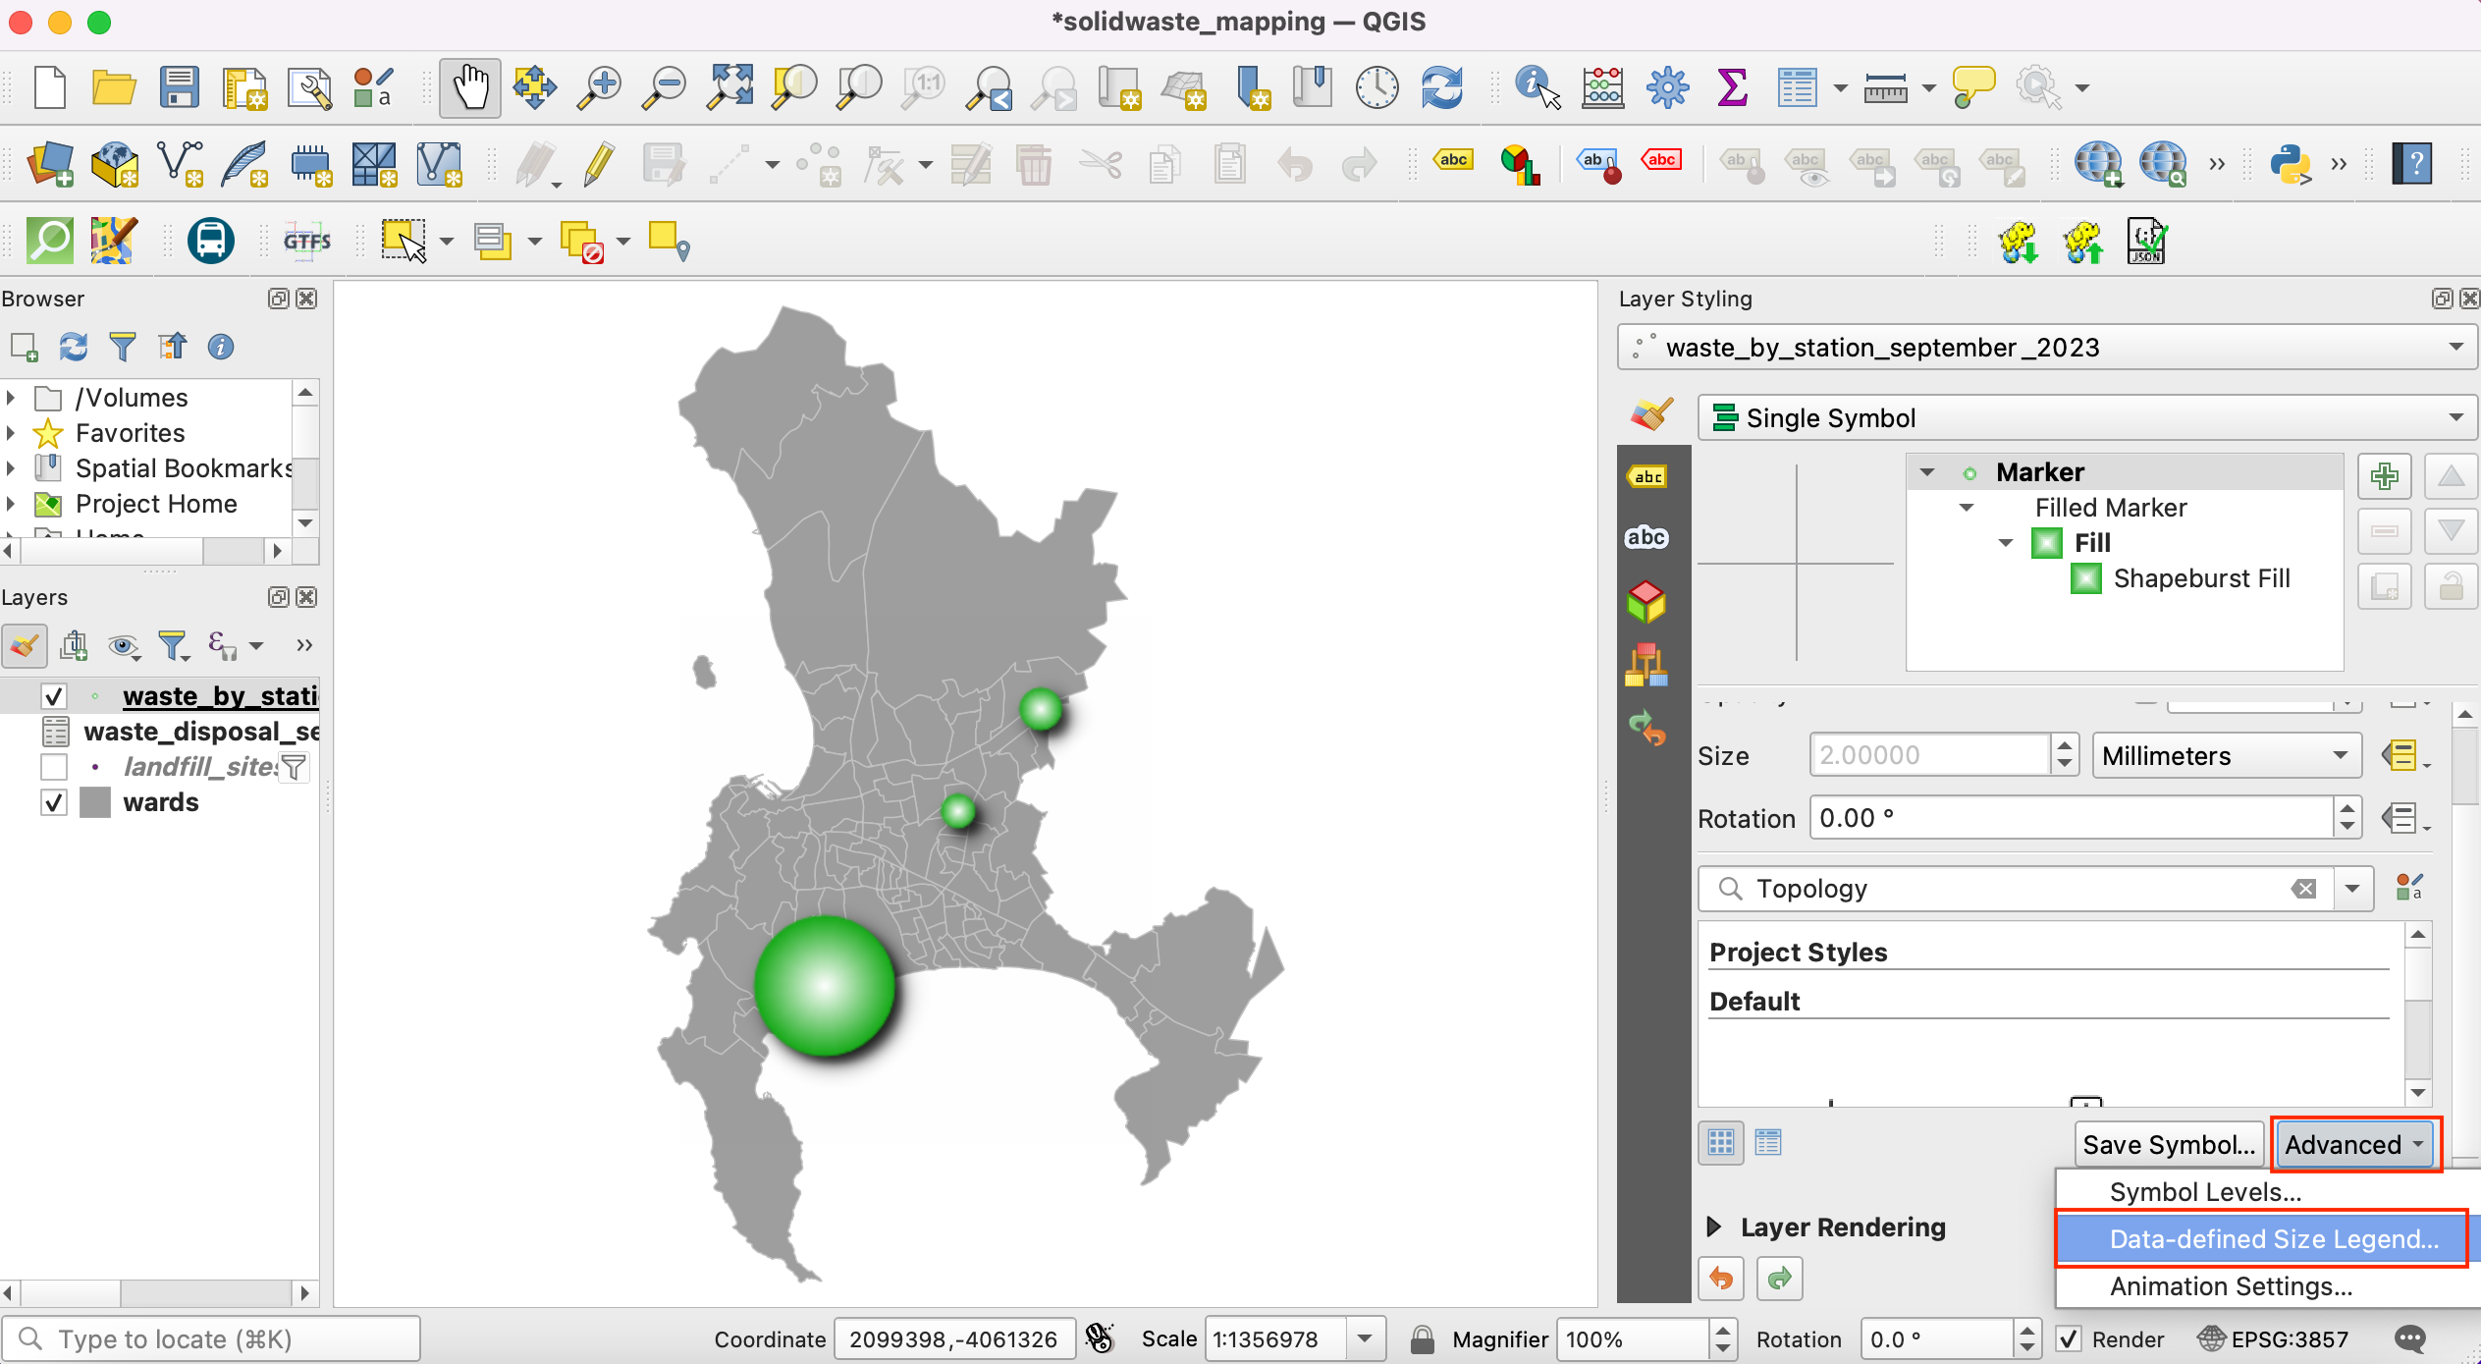This screenshot has width=2481, height=1364.
Task: Enable the landfill_sites layer checkbox
Action: tap(54, 767)
